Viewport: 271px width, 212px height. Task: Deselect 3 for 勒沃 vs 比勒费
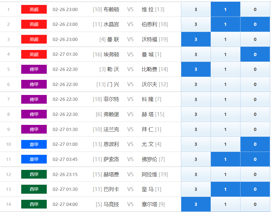pos(196,69)
